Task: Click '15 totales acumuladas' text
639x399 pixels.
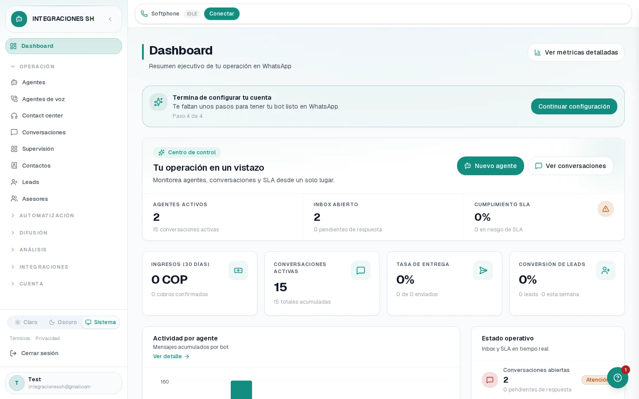Action: point(302,302)
